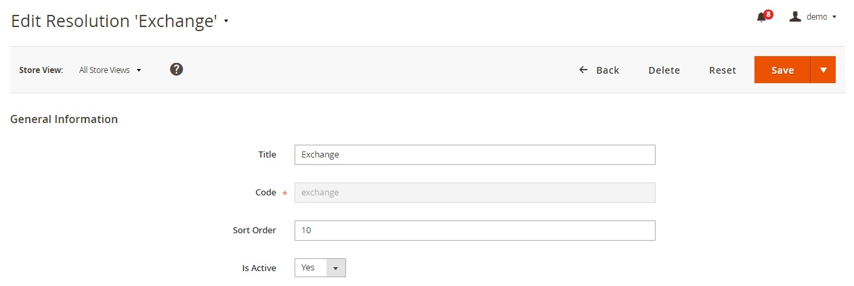Click the Store View label

coord(41,70)
